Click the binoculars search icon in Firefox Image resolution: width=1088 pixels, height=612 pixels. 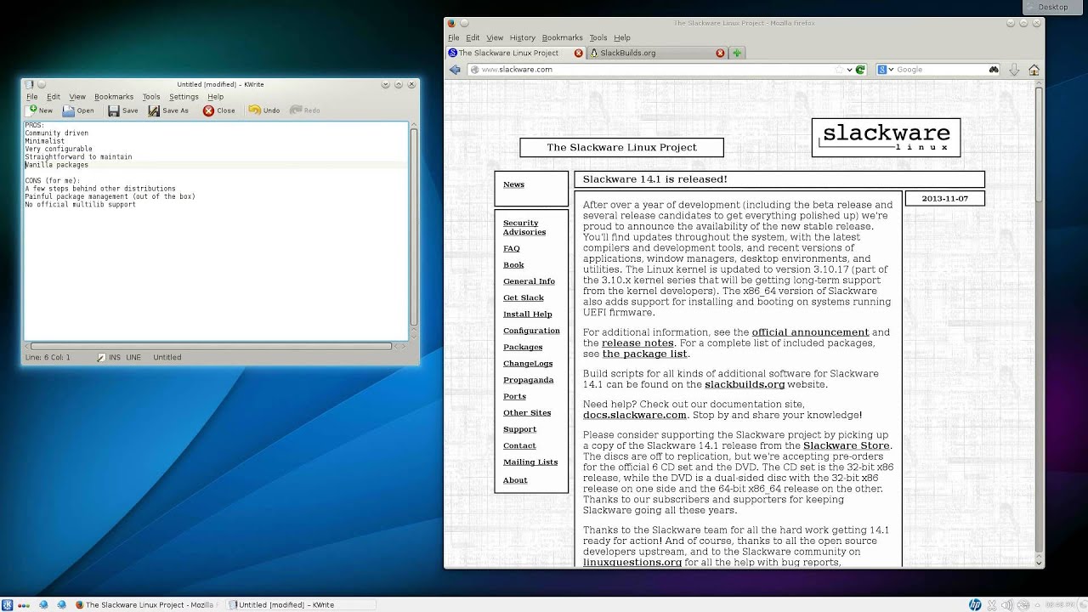click(x=994, y=70)
